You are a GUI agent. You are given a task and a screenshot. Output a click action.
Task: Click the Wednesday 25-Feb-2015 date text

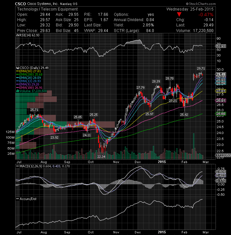tap(190, 9)
